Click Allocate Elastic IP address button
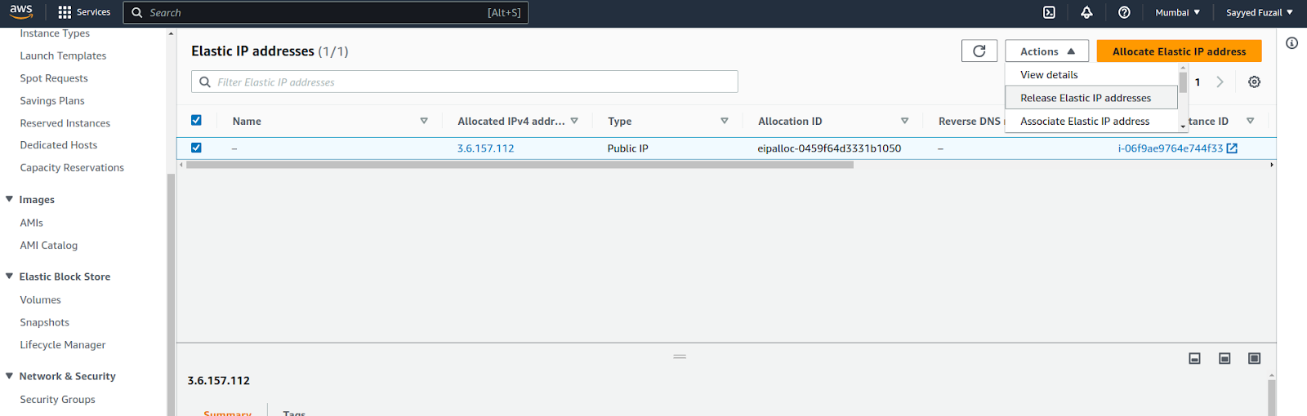The height and width of the screenshot is (416, 1307). pyautogui.click(x=1179, y=51)
